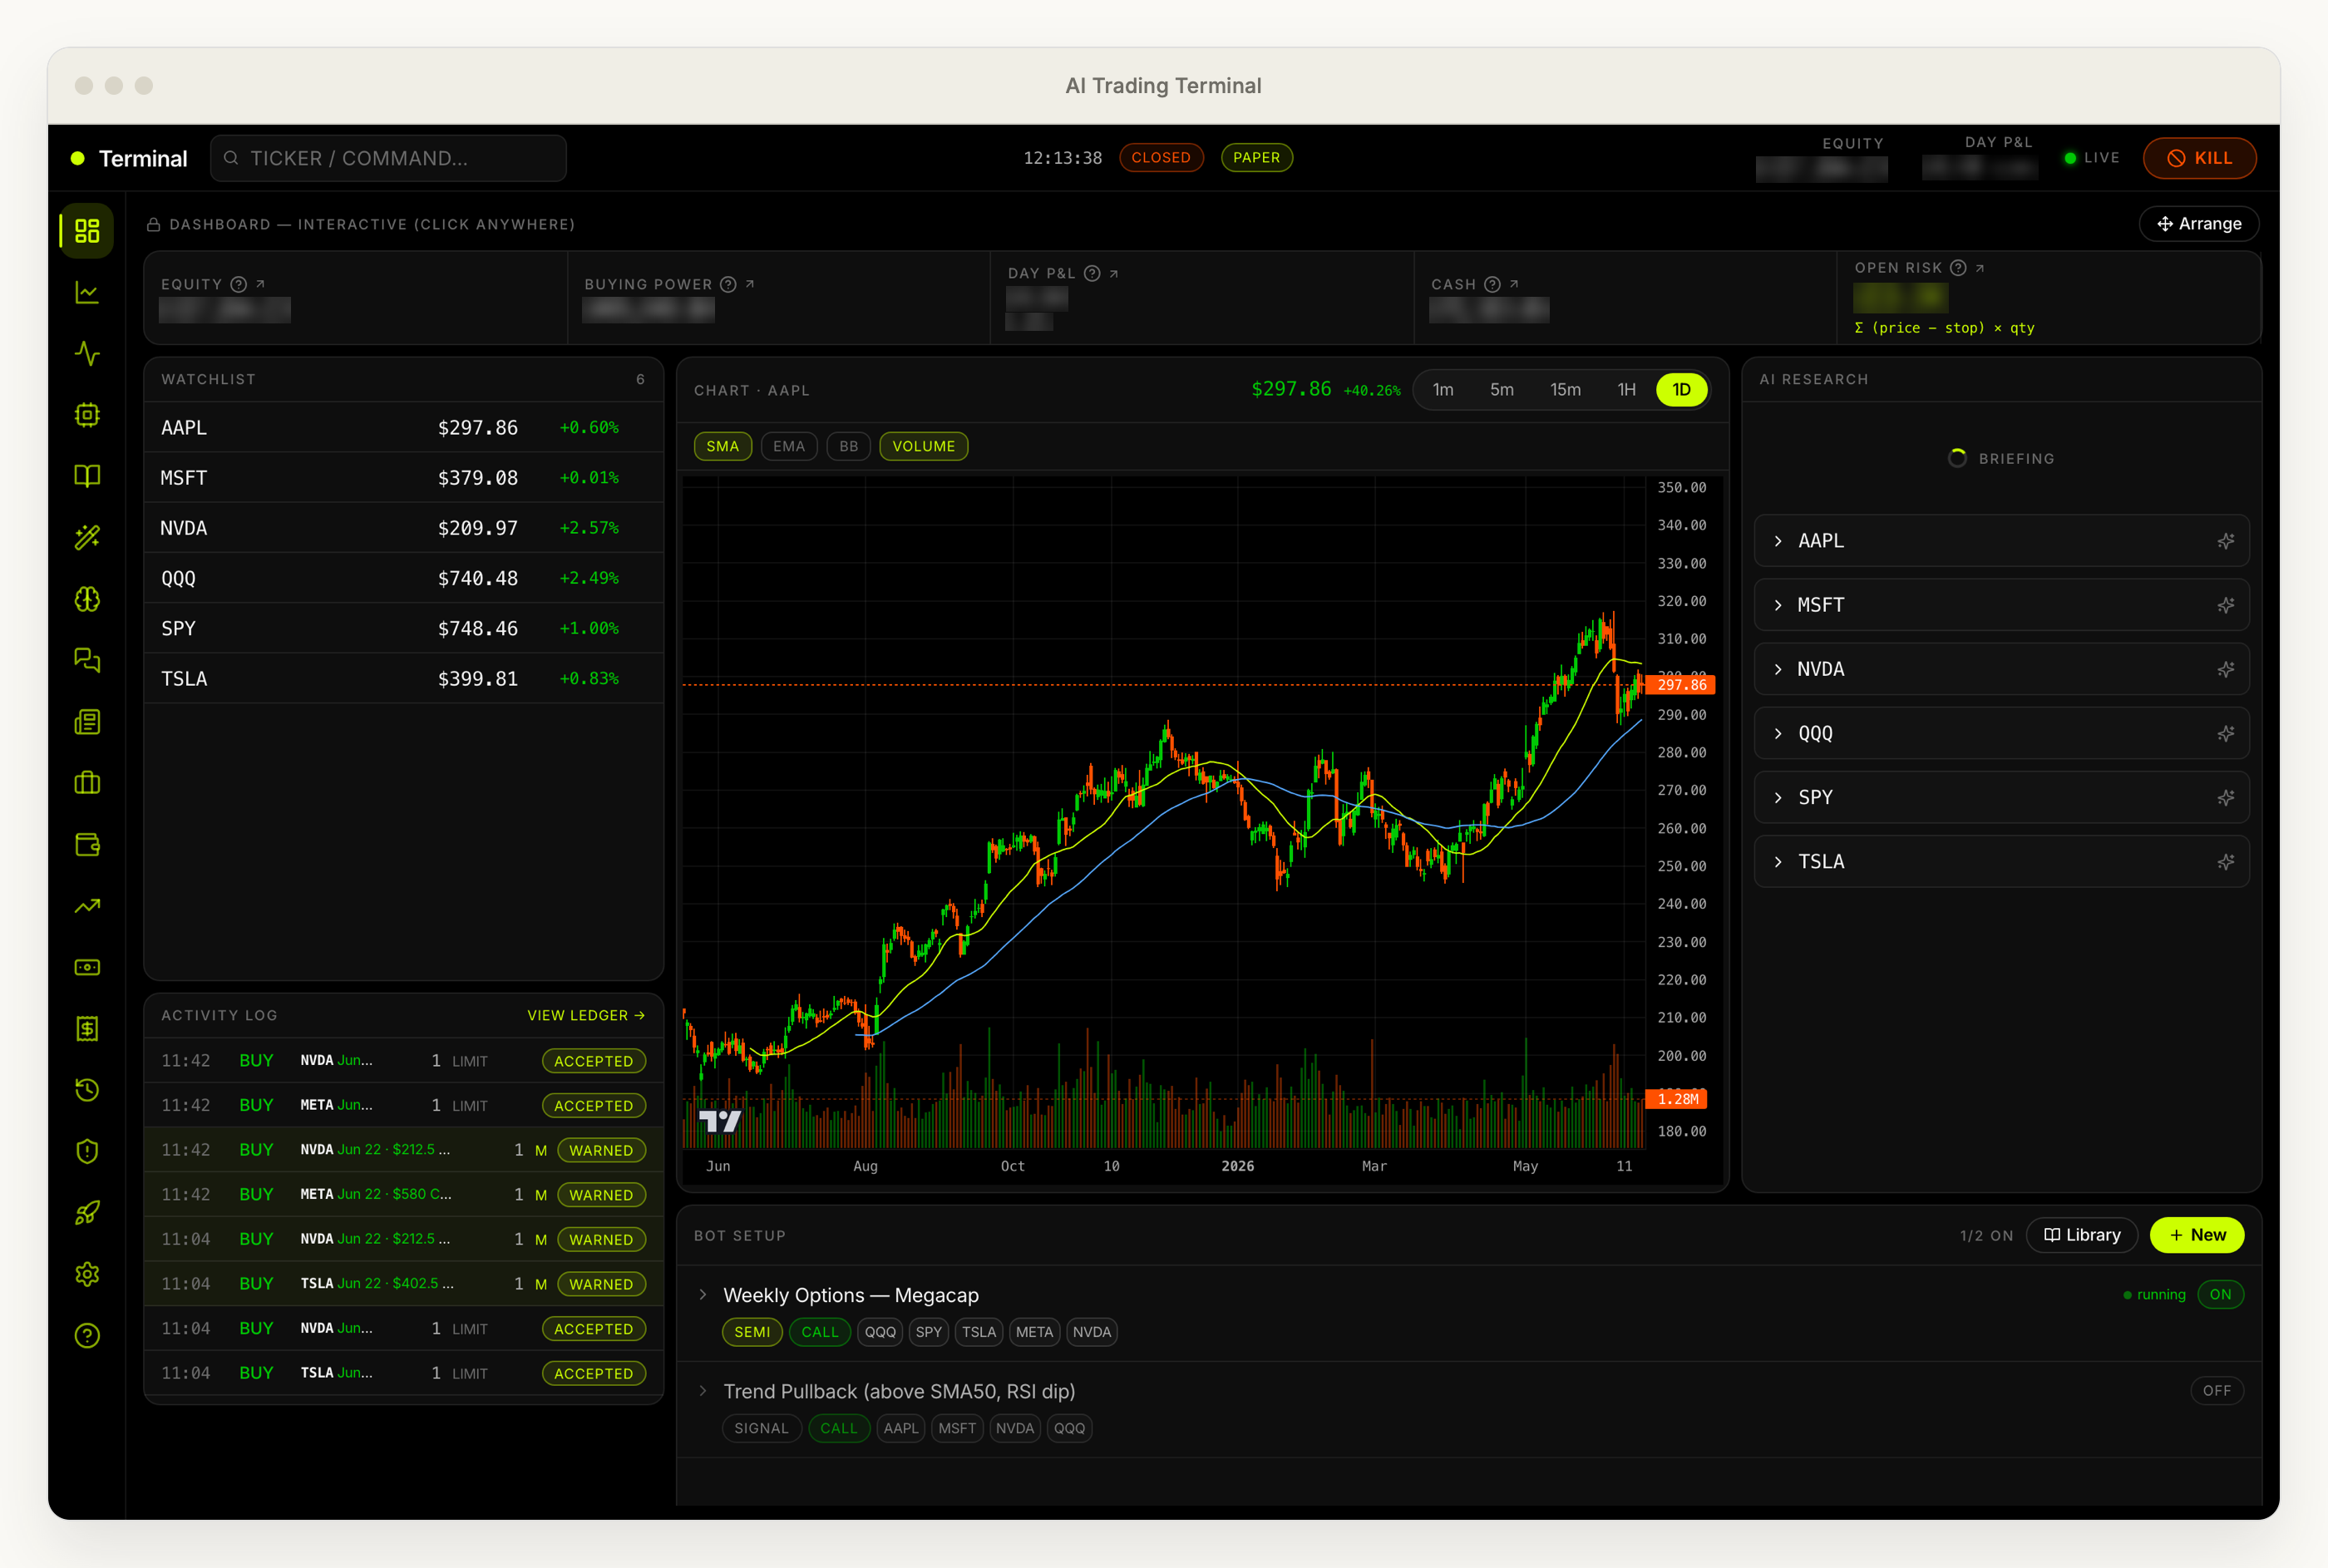Open the history clock sidebar icon
The height and width of the screenshot is (1568, 2328).
tap(87, 1090)
